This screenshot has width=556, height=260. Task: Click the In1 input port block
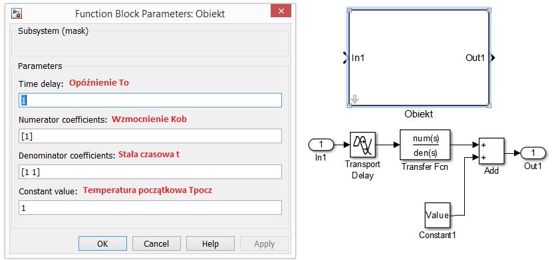coord(321,145)
